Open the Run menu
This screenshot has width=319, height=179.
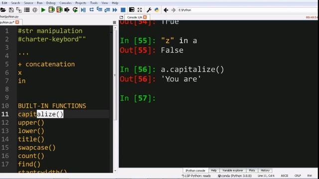click(x=40, y=3)
